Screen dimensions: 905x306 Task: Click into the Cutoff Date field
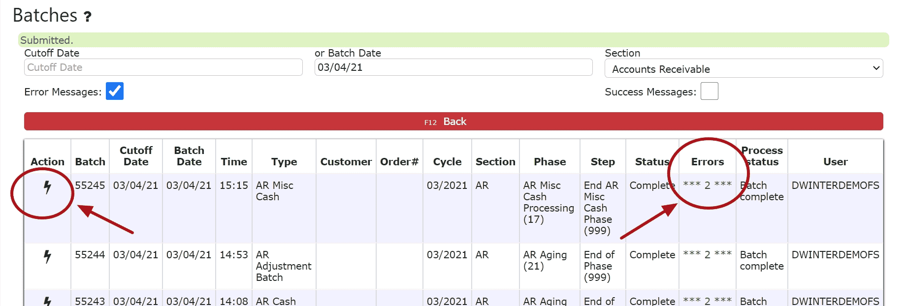163,67
